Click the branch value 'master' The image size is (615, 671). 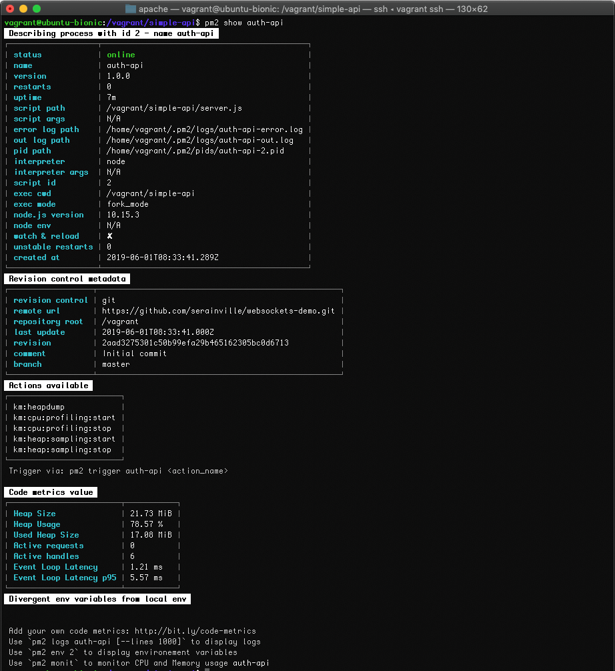(115, 365)
